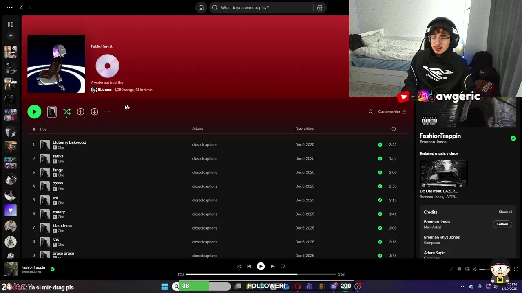Enter full screen from player bar
The width and height of the screenshot is (522, 293).
point(516,269)
